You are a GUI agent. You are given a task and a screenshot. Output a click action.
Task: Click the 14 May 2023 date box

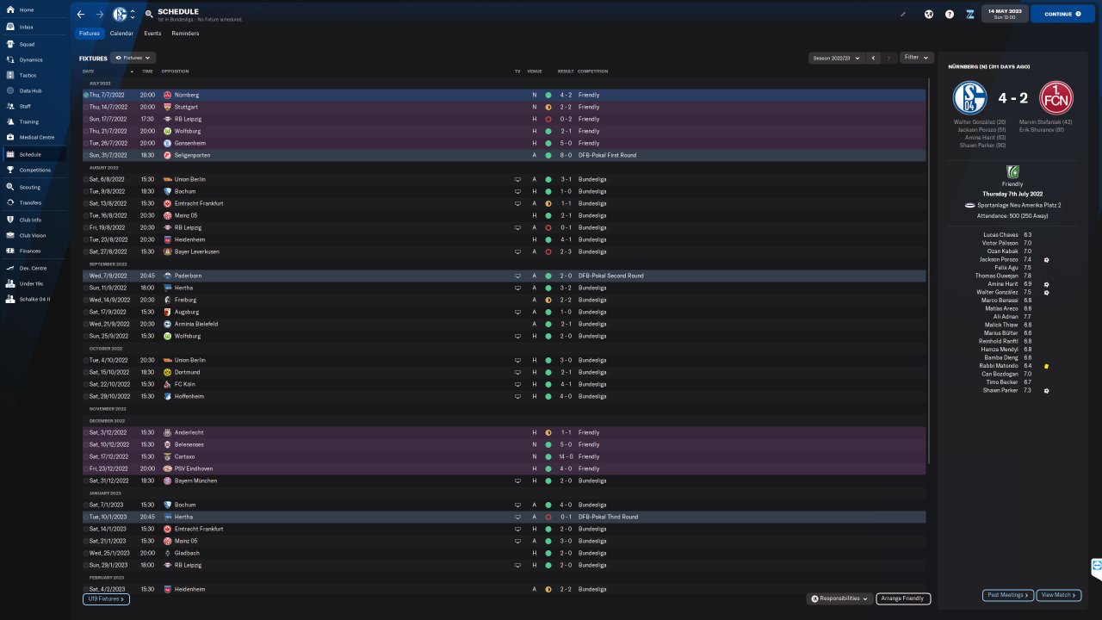1005,14
